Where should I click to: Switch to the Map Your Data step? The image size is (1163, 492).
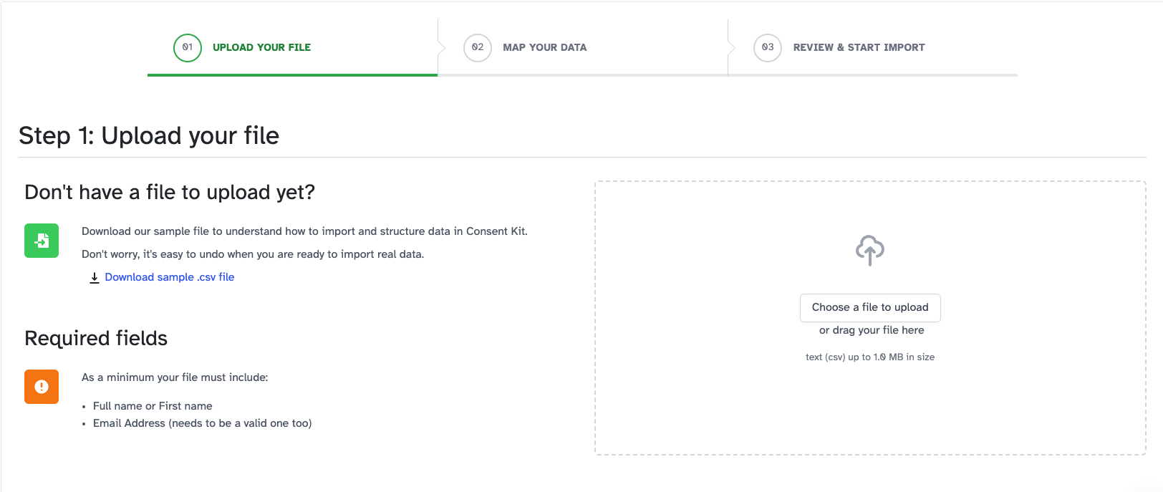(x=544, y=47)
